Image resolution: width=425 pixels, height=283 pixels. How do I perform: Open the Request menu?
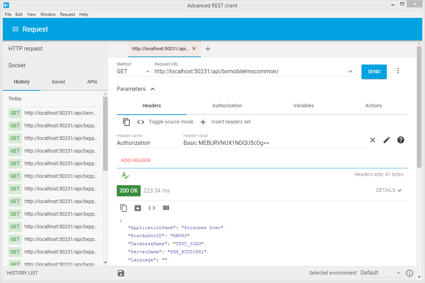(67, 14)
